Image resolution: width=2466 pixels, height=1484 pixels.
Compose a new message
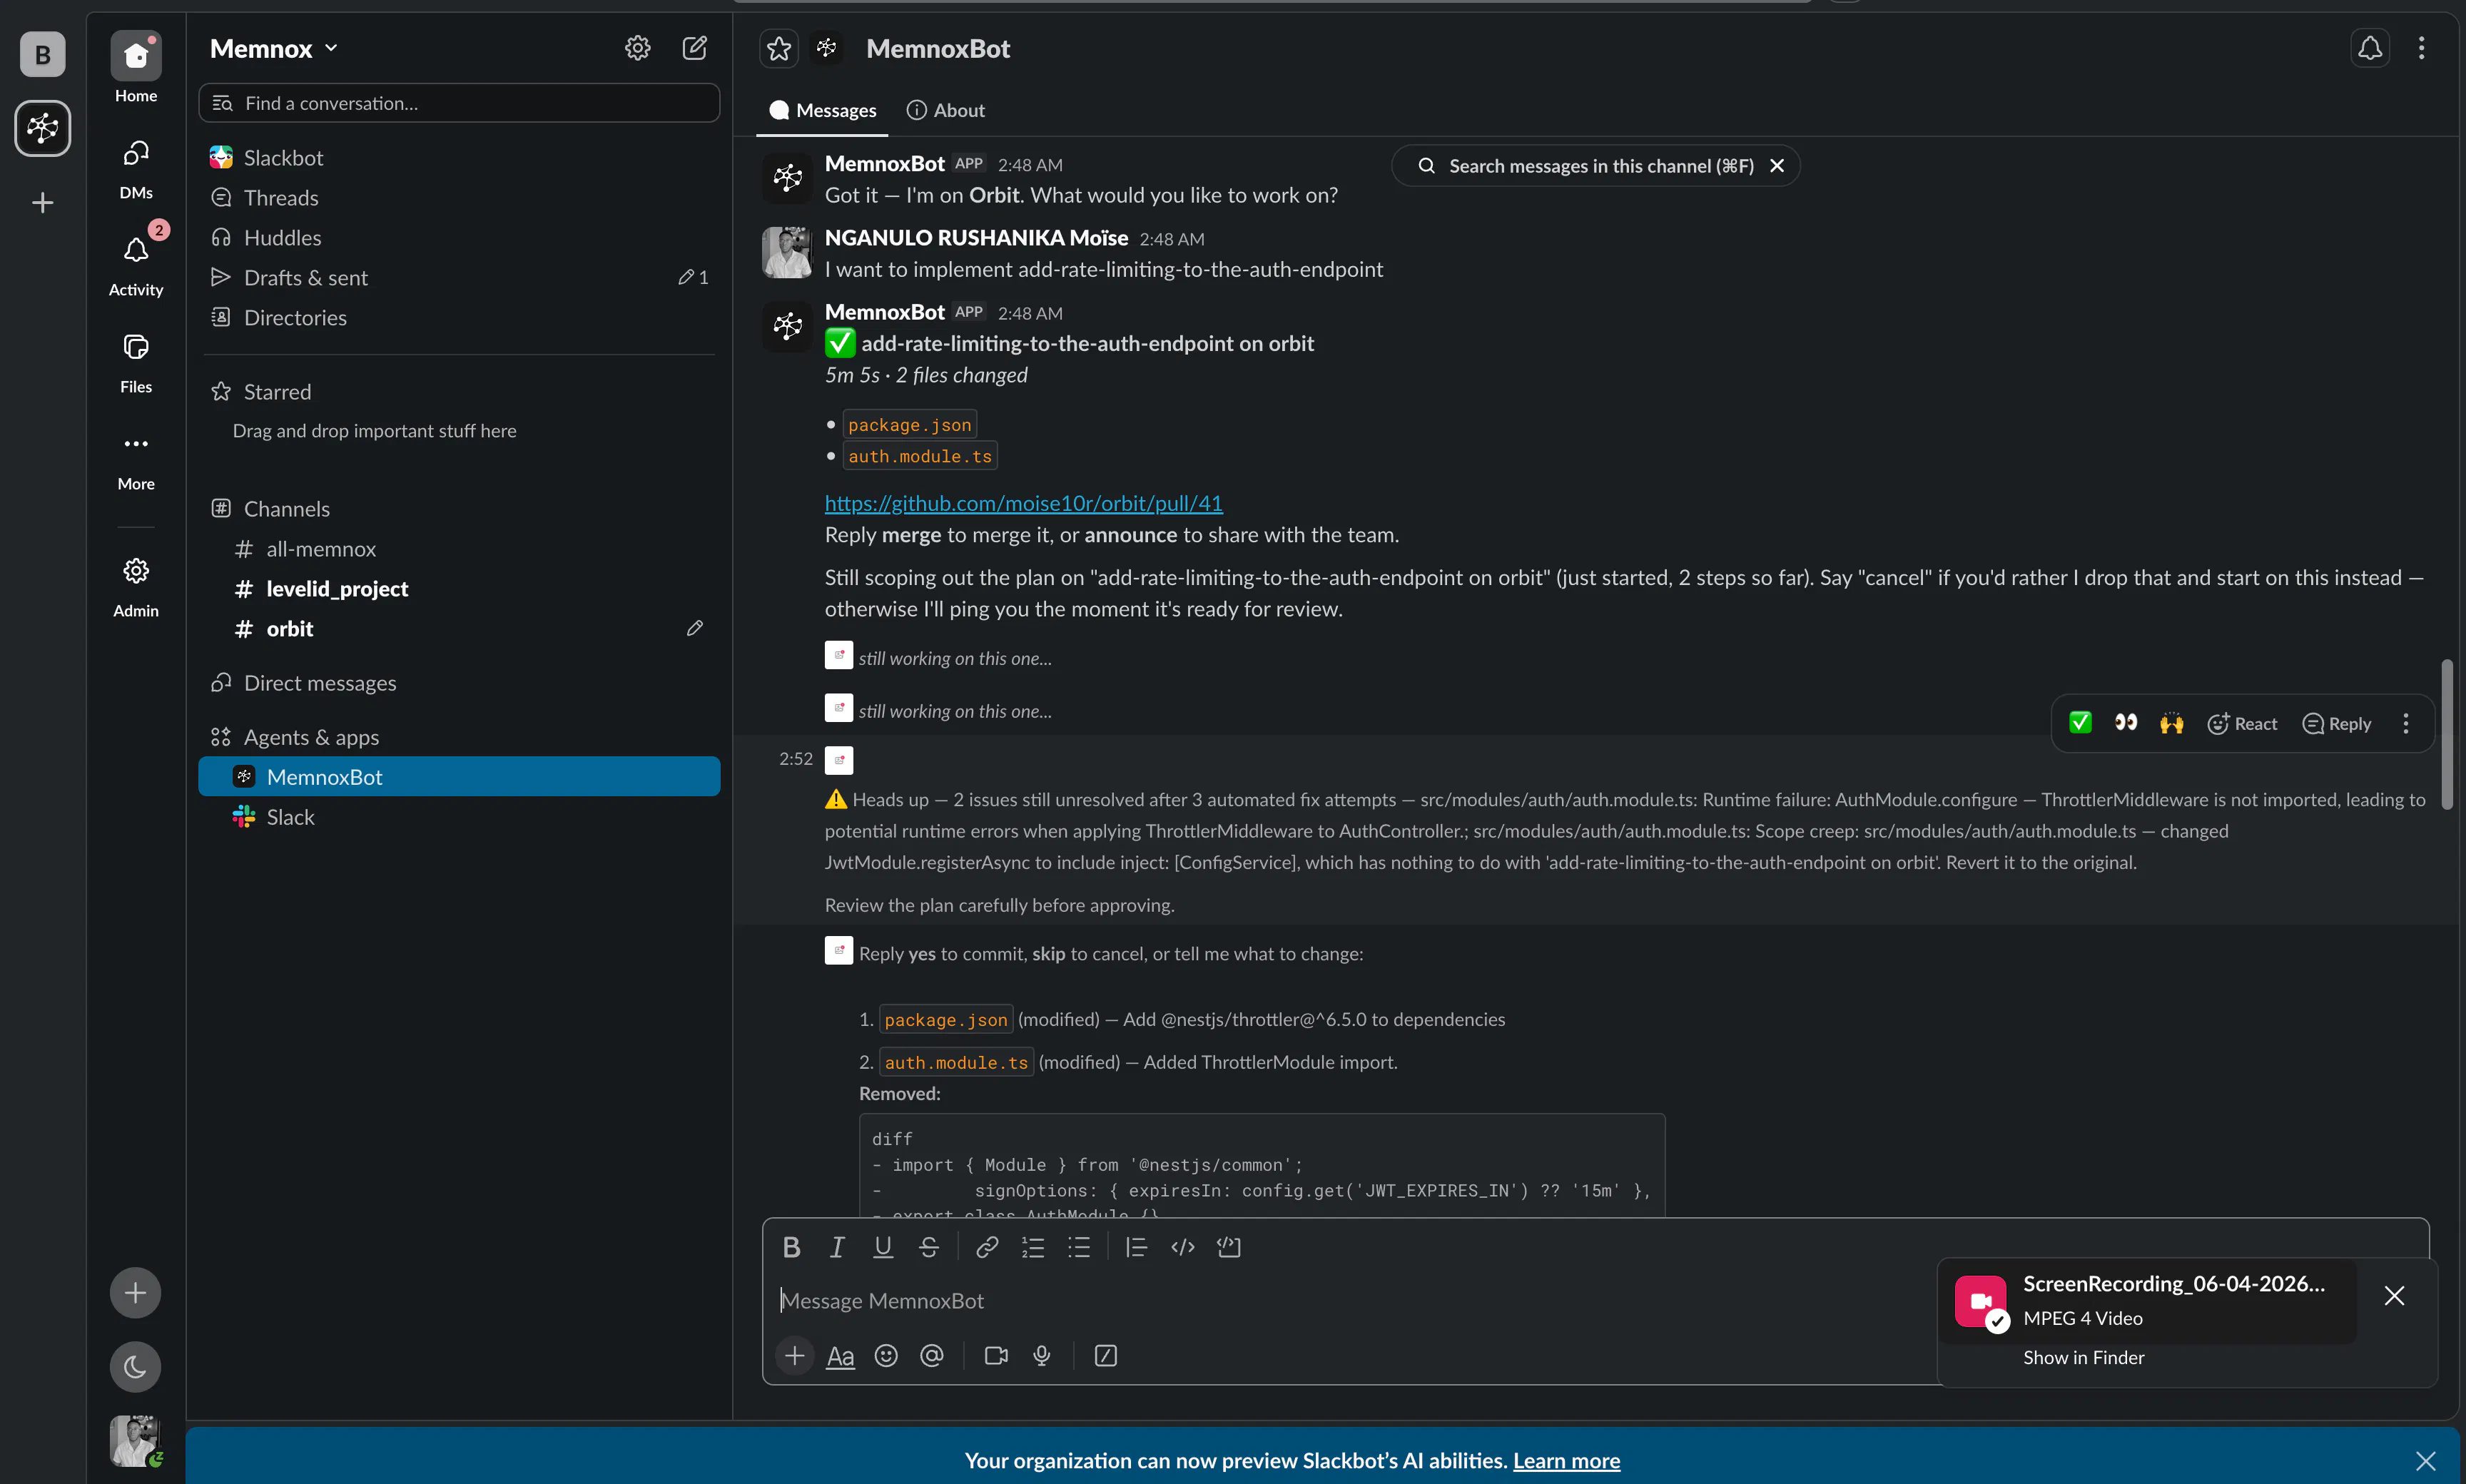click(695, 48)
